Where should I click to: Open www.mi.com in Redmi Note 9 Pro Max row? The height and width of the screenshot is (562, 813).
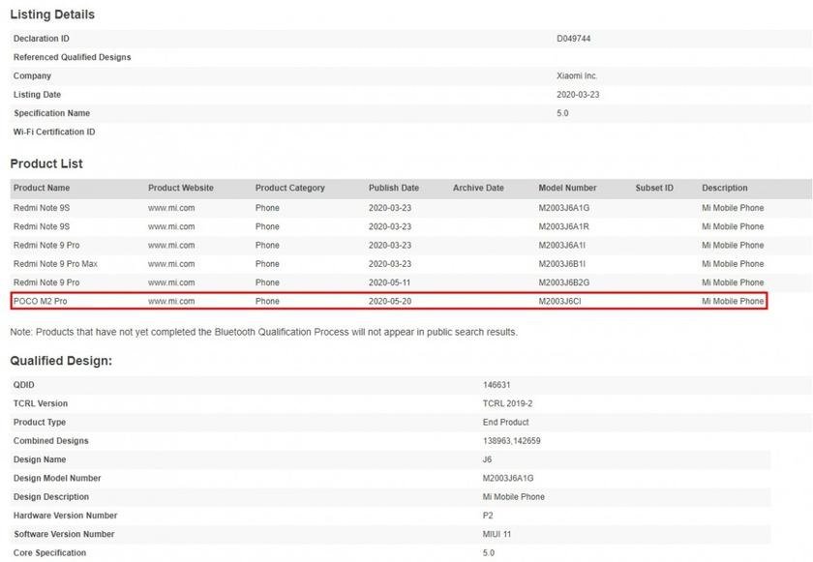coord(171,264)
